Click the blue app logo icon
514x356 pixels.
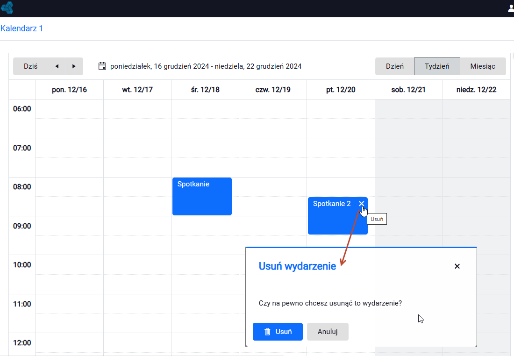point(7,7)
